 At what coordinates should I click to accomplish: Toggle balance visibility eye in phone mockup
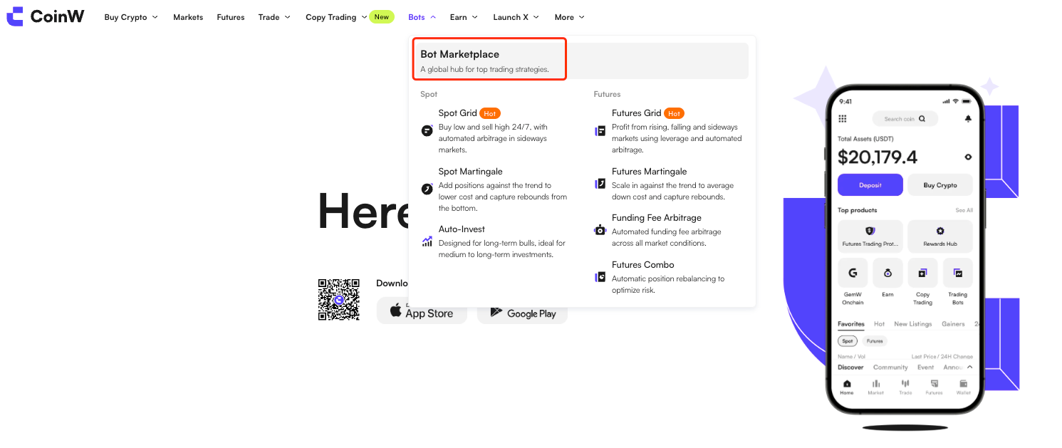967,157
